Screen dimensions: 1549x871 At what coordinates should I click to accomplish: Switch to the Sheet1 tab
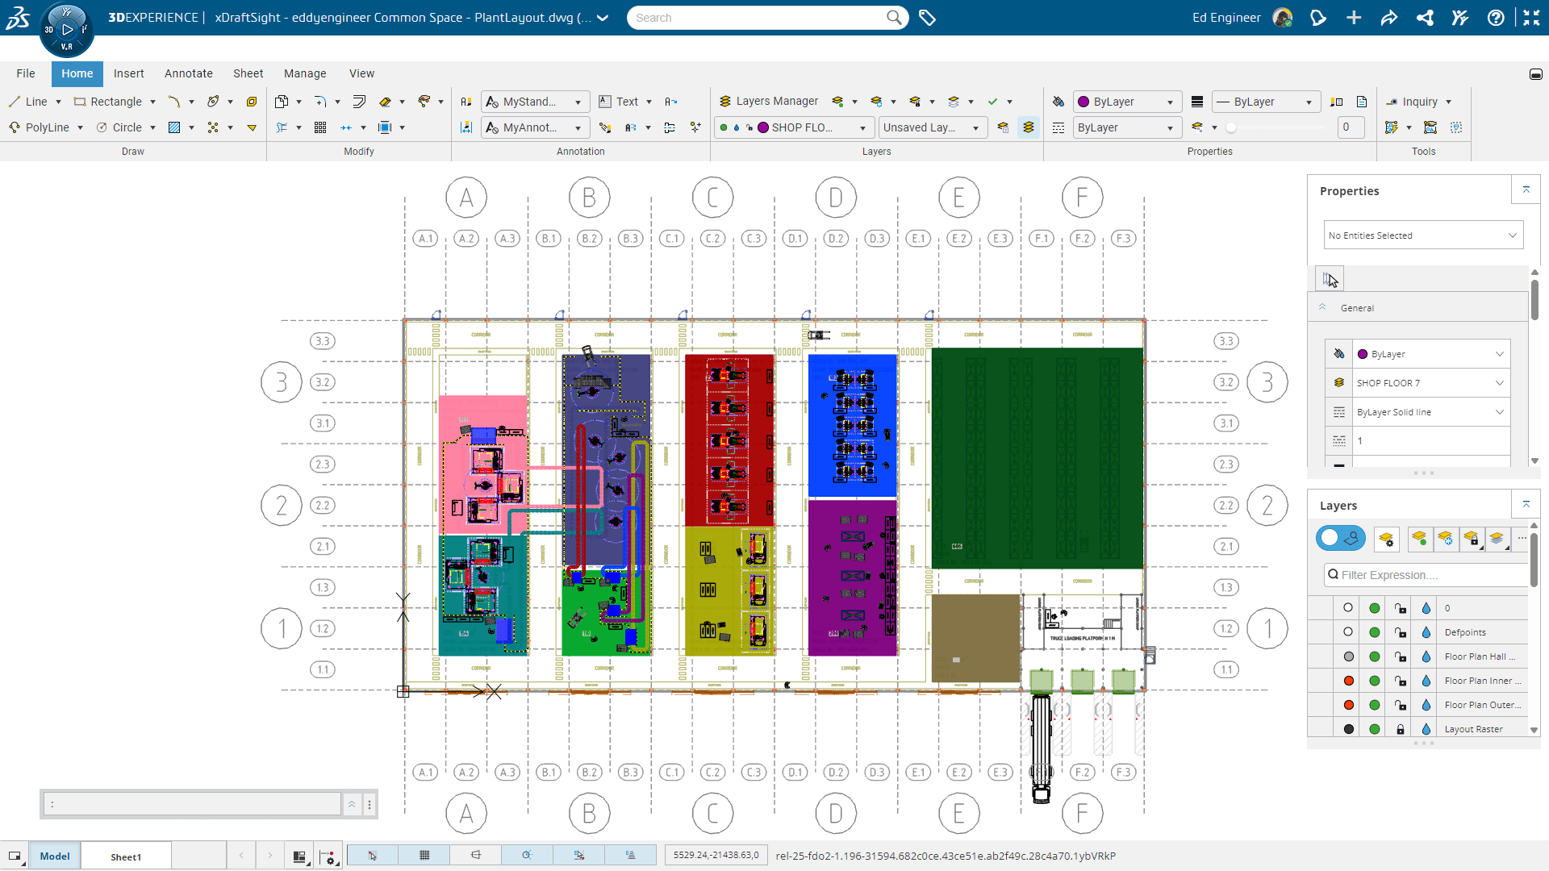(126, 856)
